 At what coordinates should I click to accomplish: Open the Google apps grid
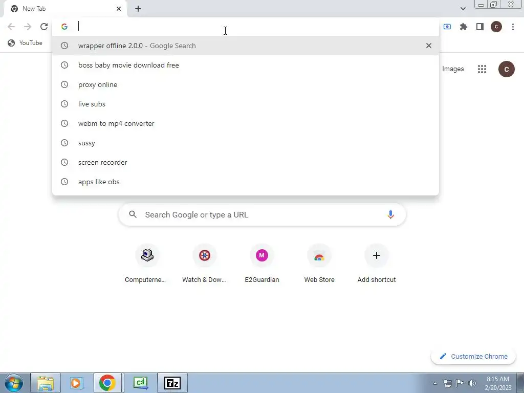tap(482, 69)
